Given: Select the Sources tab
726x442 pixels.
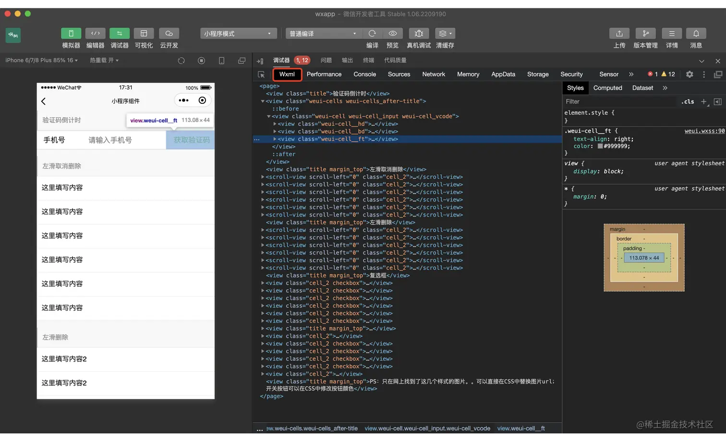Looking at the screenshot, I should [x=399, y=74].
